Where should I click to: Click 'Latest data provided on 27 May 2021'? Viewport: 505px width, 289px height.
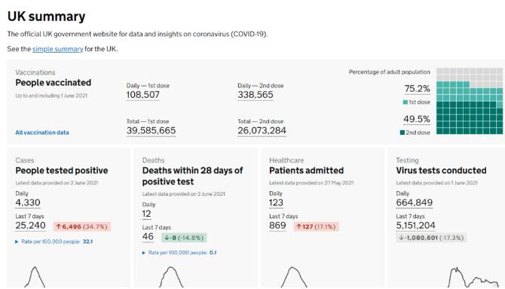pos(311,183)
